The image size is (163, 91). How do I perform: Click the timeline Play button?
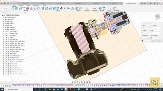(x=6, y=86)
